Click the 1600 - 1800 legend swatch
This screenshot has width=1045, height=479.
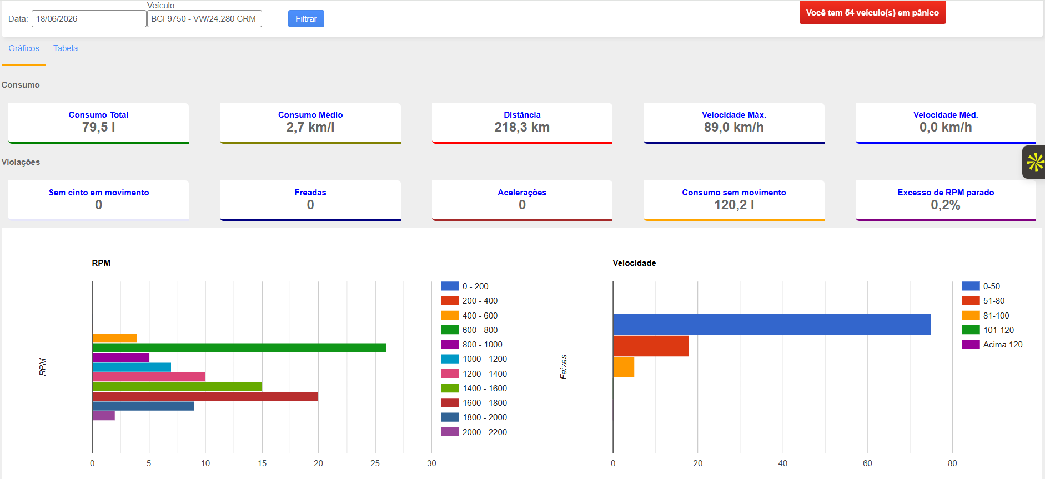click(450, 402)
